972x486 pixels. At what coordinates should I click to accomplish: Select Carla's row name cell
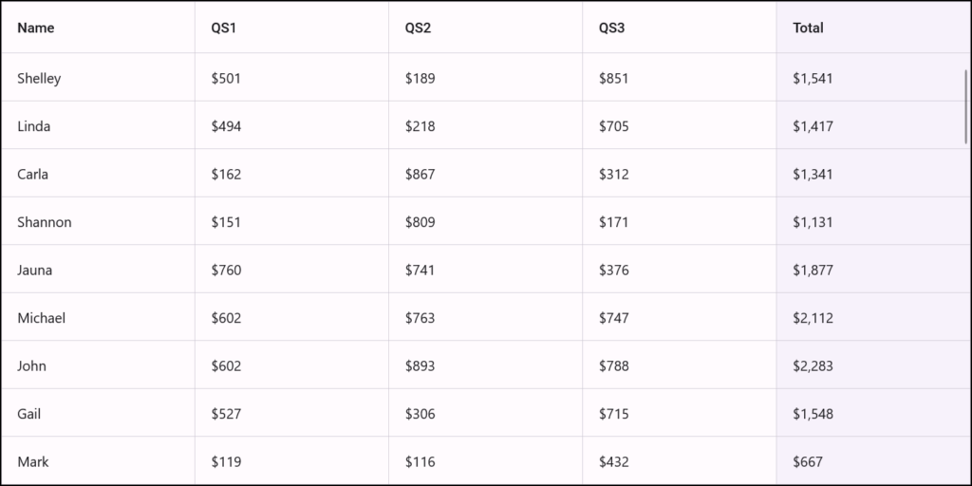click(33, 174)
